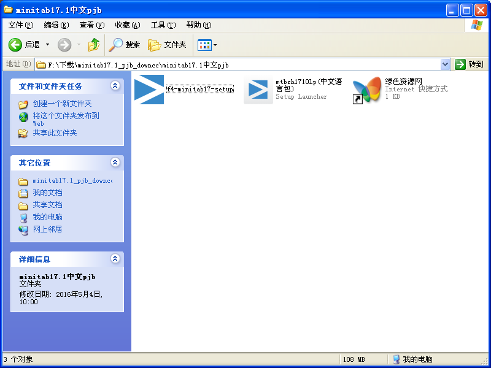Open the 编辑(E) menu

coord(56,25)
